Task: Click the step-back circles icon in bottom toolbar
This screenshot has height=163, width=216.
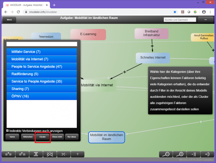Action: click(8, 154)
